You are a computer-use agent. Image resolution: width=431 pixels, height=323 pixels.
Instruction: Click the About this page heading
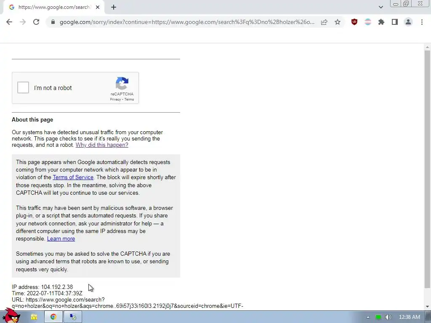[x=32, y=120]
